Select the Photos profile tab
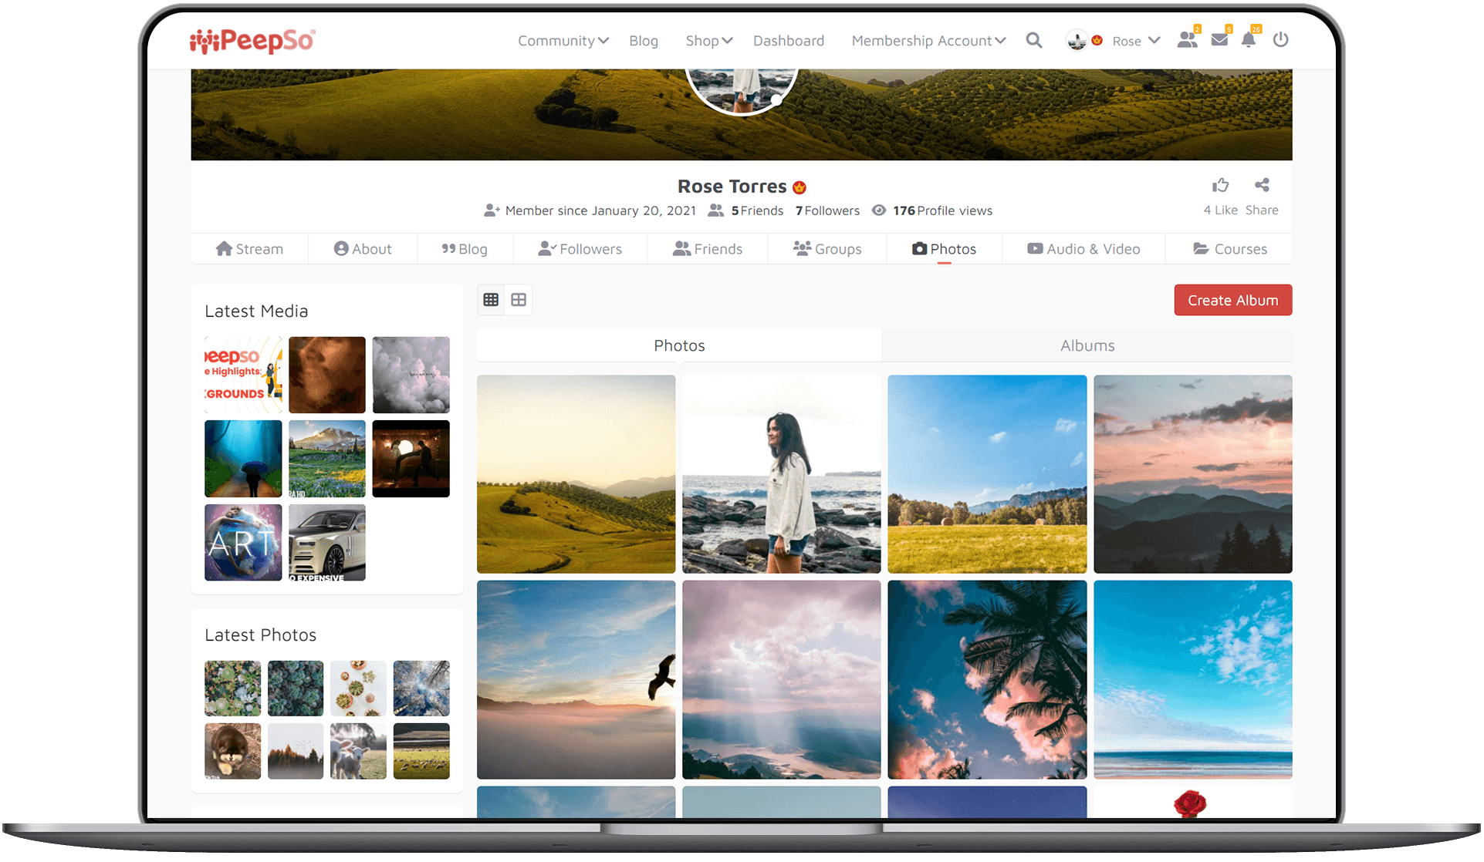The image size is (1484, 862). [x=945, y=249]
